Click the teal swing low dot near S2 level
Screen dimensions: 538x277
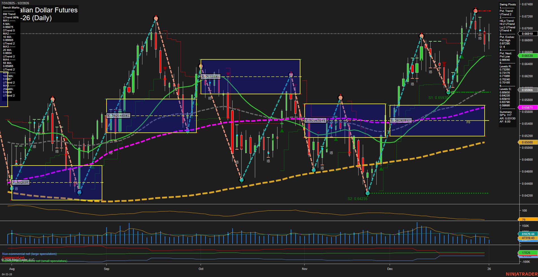point(368,194)
